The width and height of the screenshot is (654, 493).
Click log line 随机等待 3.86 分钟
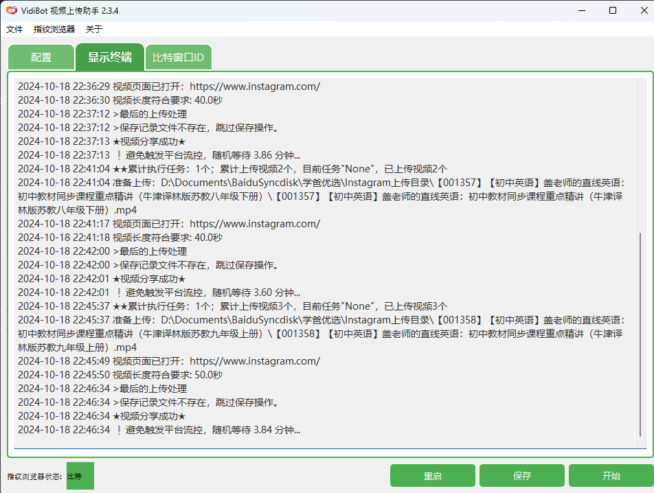click(x=159, y=155)
